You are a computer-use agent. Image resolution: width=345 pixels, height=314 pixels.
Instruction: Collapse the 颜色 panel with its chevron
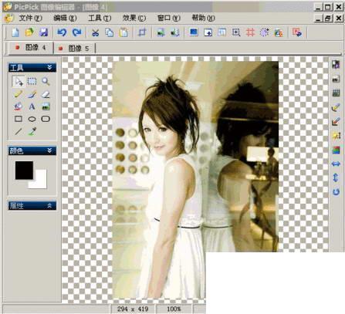tap(50, 150)
